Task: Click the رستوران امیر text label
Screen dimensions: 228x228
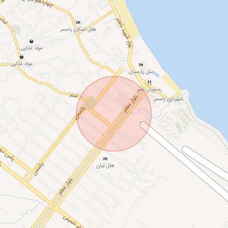Action: coord(149,90)
